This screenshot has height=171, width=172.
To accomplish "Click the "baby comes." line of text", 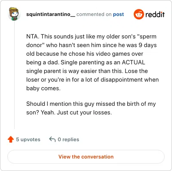I will pos(43,88).
